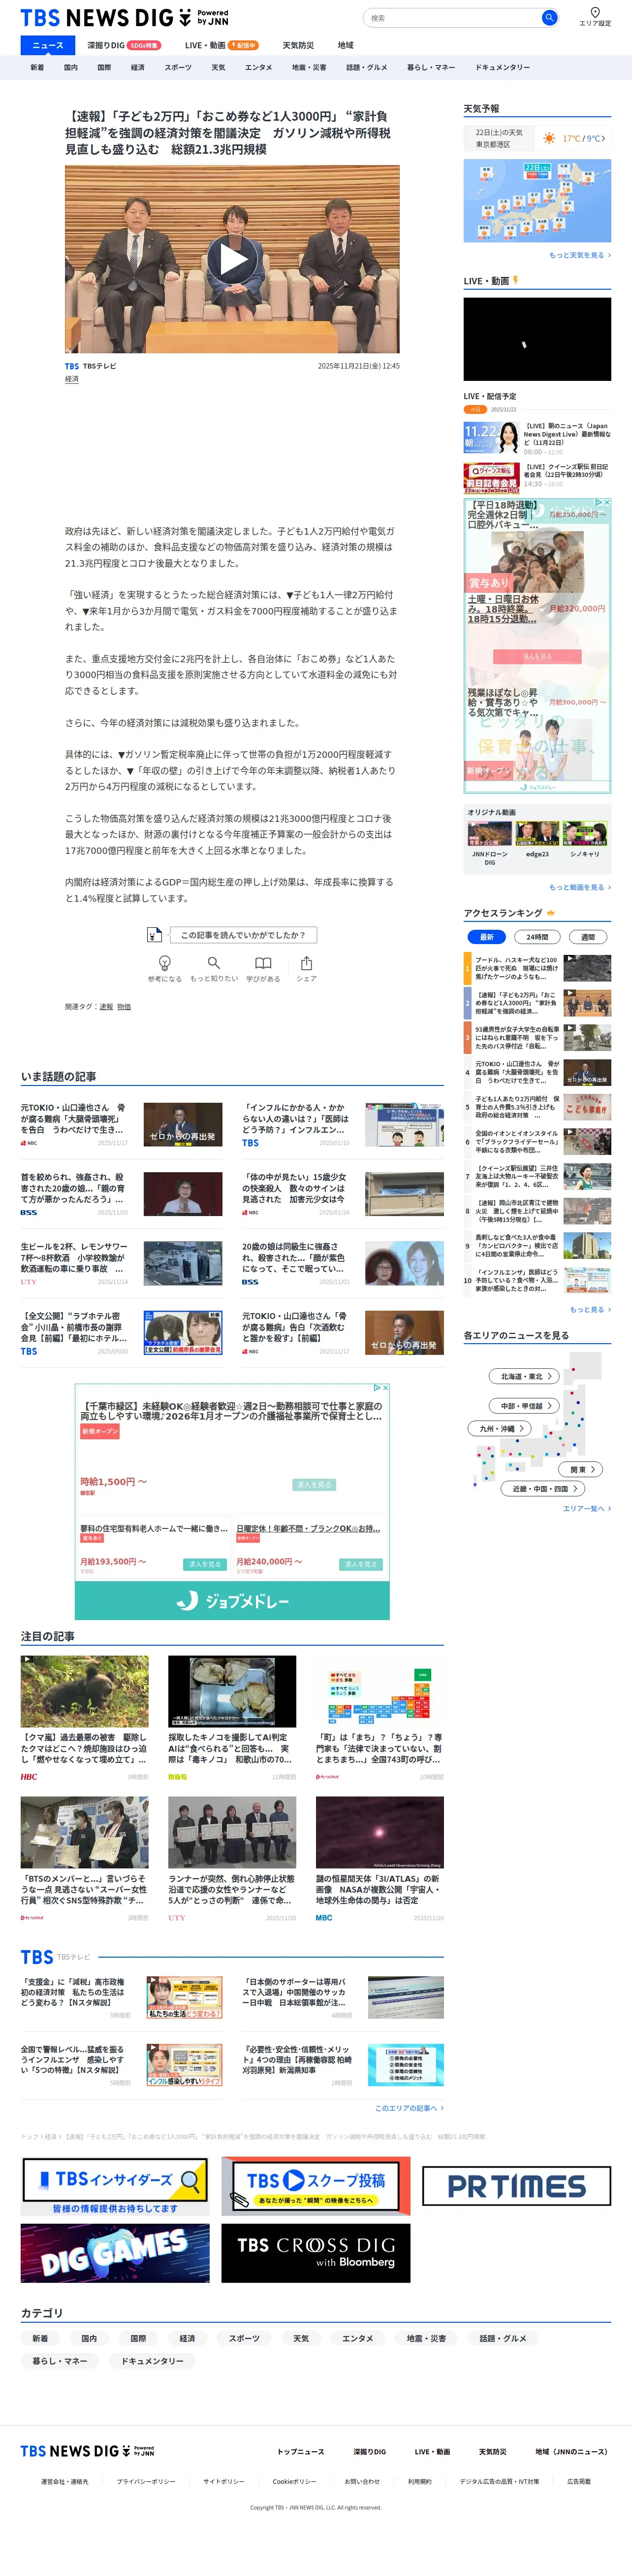Select the 24時間 ranking filter
This screenshot has height=2576, width=632.
(x=537, y=937)
